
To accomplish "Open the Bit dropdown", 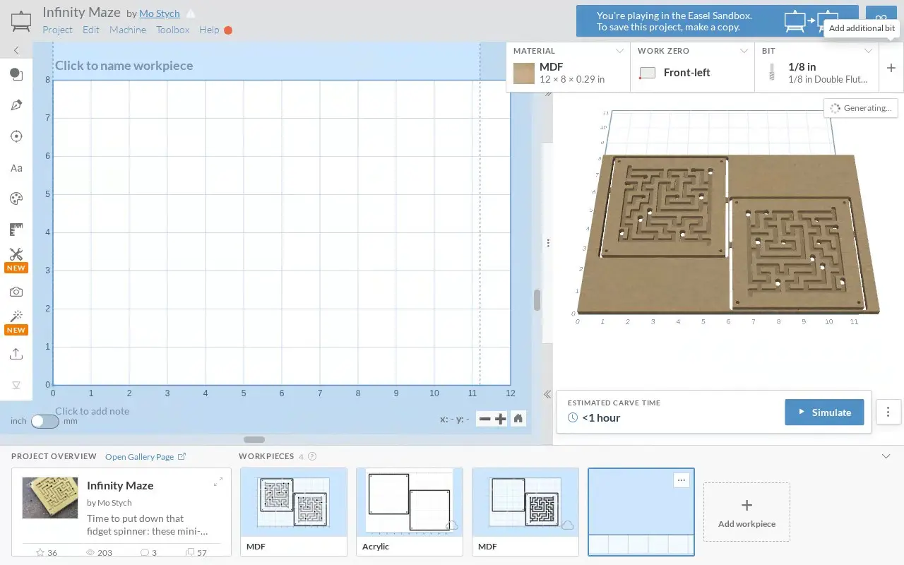I will pyautogui.click(x=817, y=68).
